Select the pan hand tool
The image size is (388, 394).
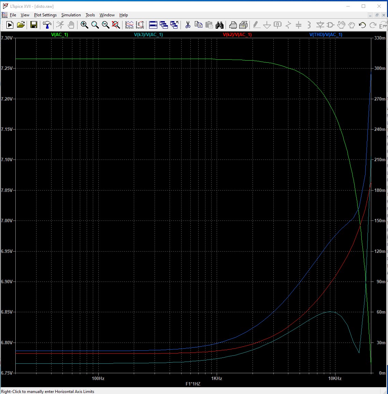coord(71,25)
